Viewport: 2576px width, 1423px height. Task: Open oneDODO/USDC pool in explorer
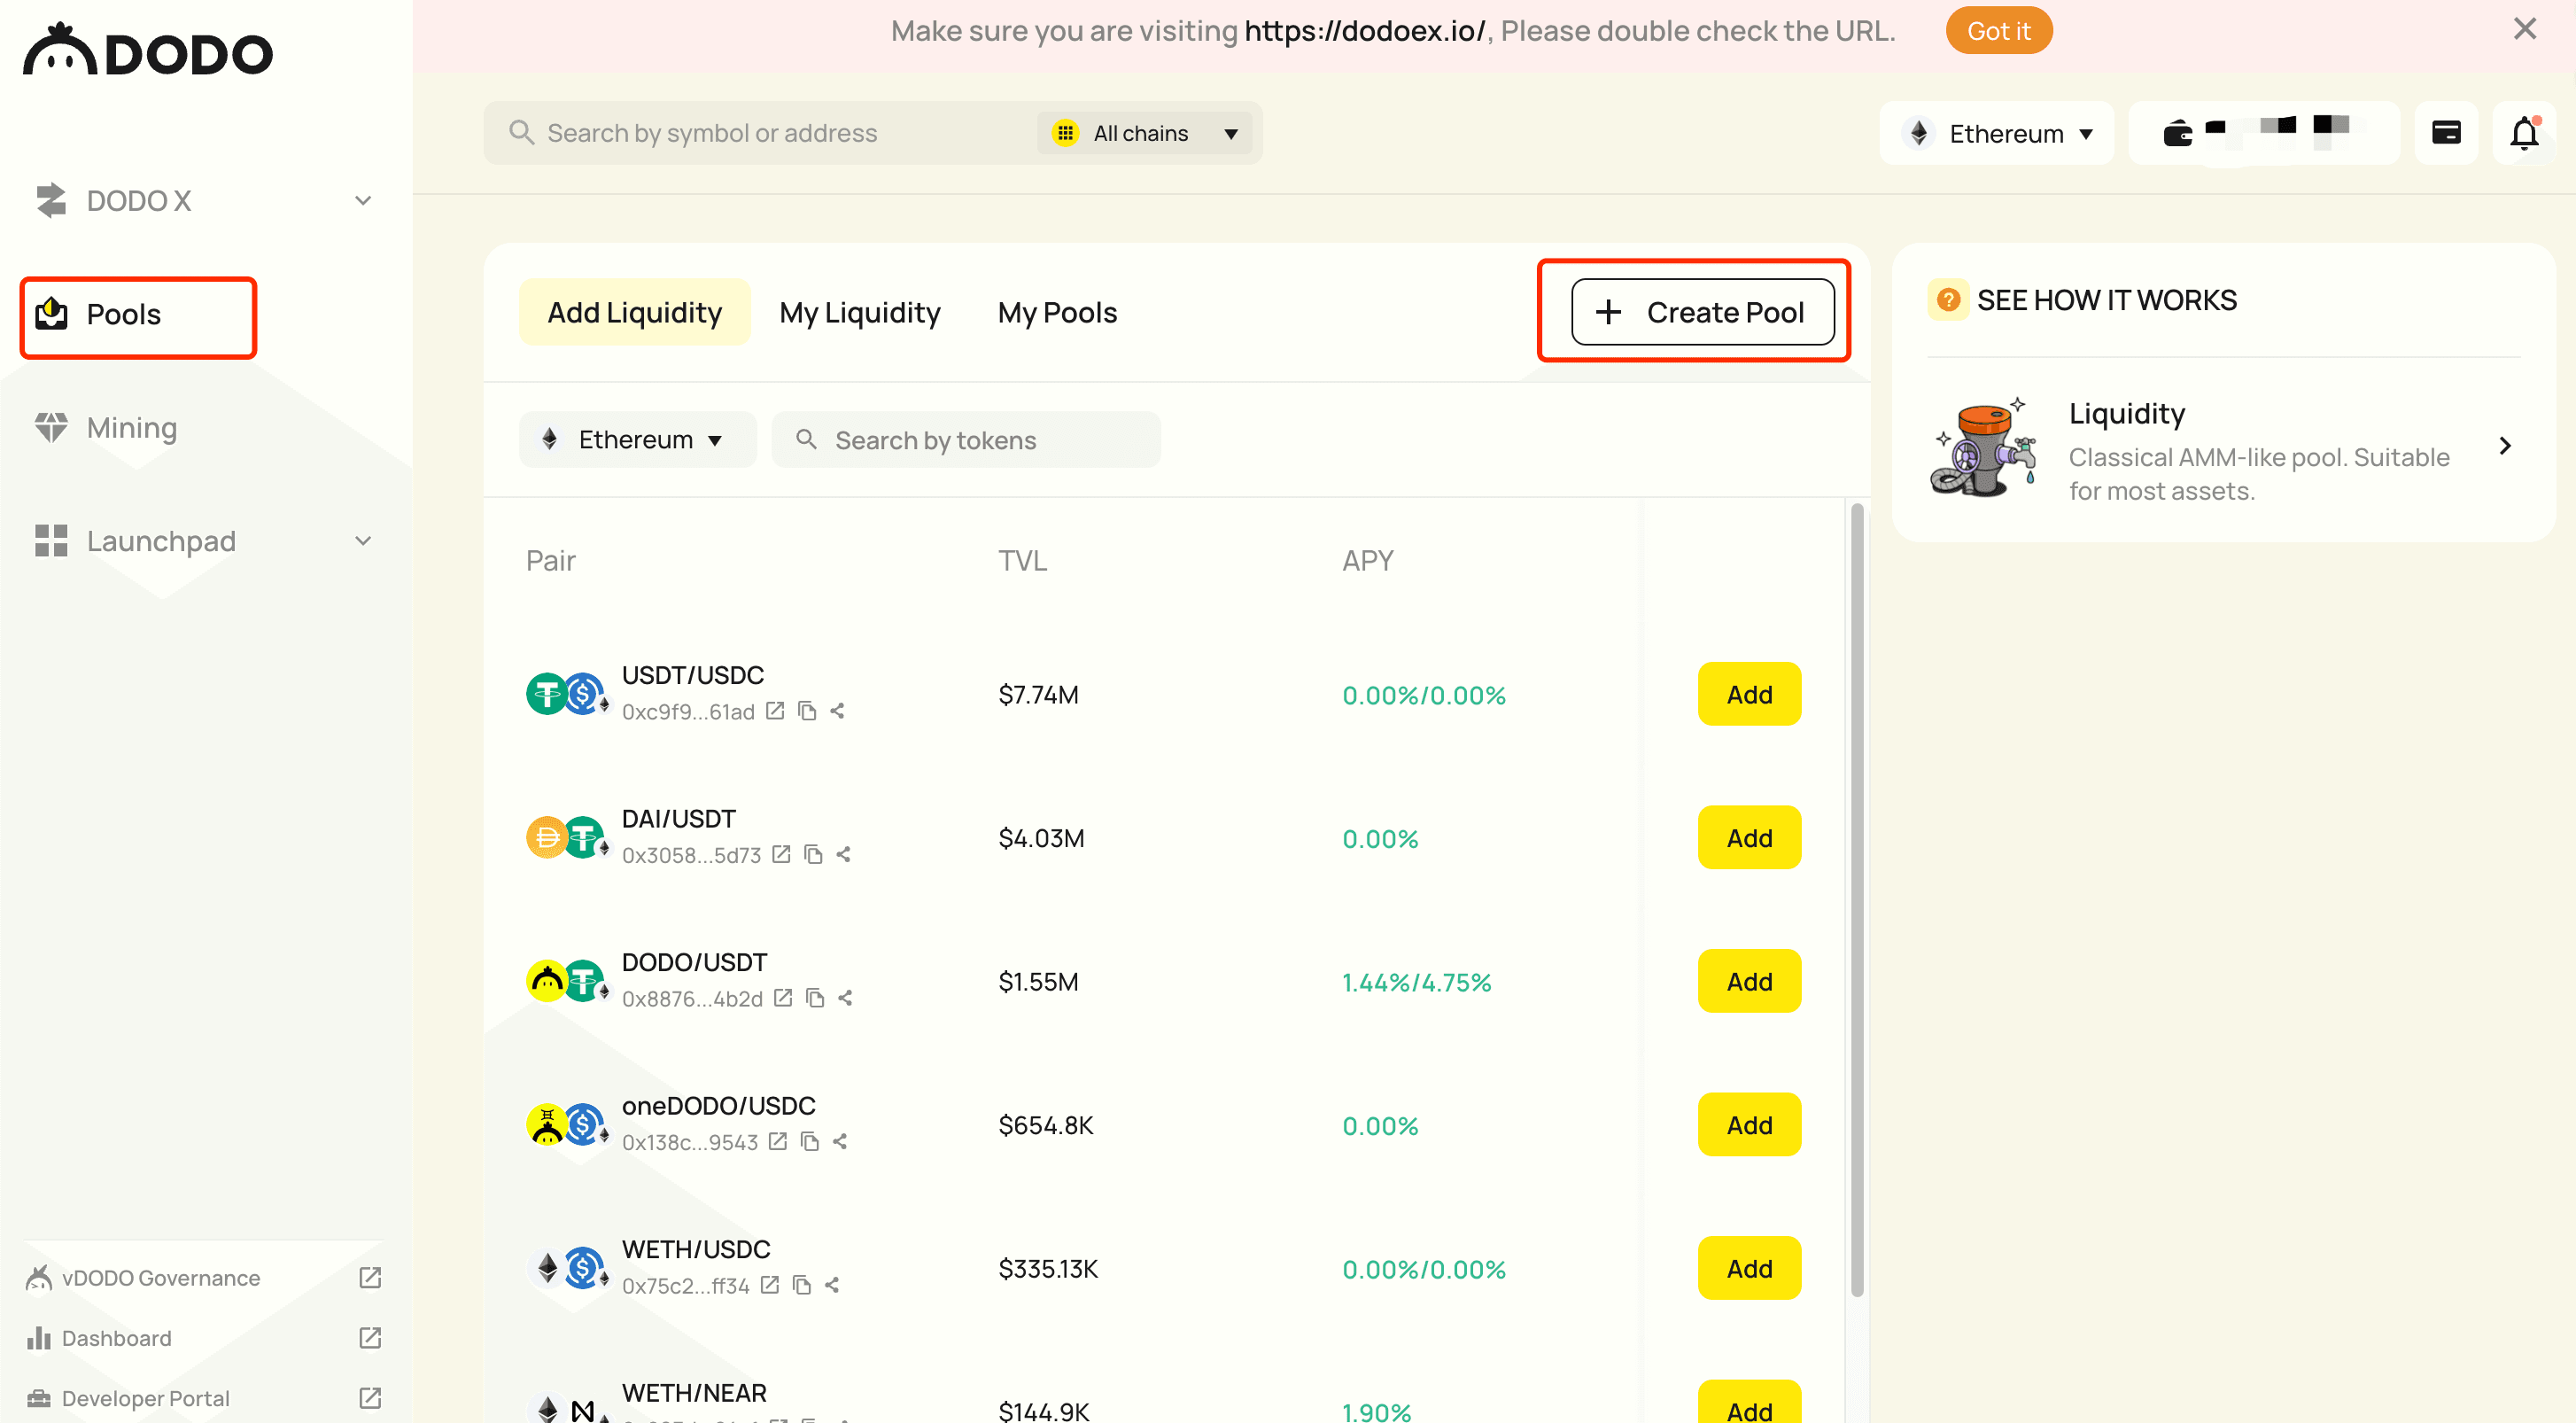pyautogui.click(x=778, y=1142)
